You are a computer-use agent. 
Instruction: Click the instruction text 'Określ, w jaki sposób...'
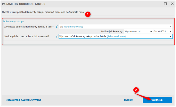pyautogui.click(x=43, y=12)
